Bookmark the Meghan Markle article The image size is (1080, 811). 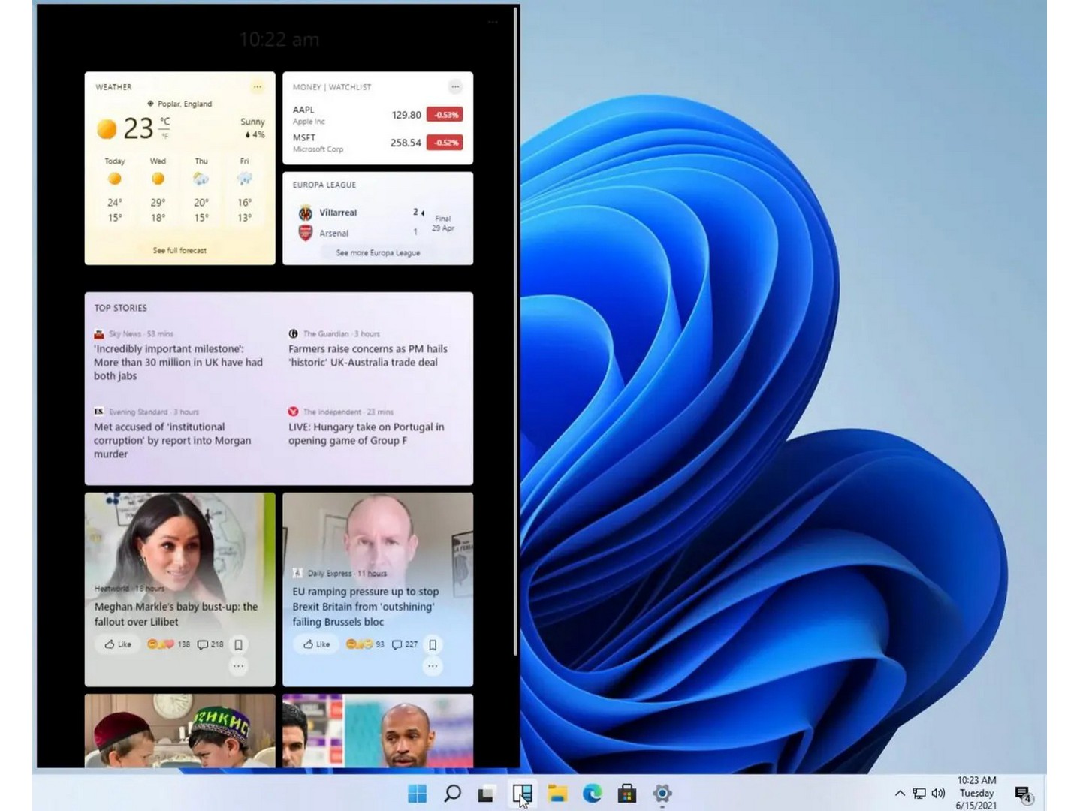(238, 644)
